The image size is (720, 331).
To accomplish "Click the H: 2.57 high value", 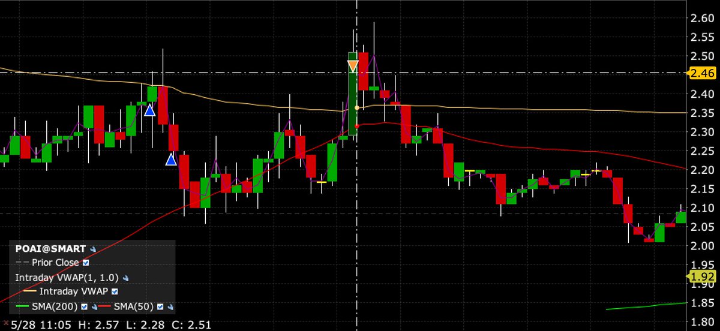I will [98, 325].
